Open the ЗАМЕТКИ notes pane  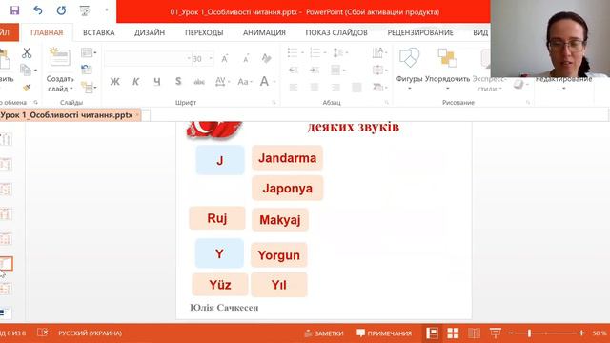pos(324,333)
